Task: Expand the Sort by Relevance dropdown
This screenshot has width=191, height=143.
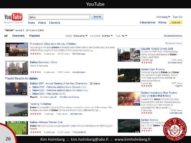Action: click(81, 36)
